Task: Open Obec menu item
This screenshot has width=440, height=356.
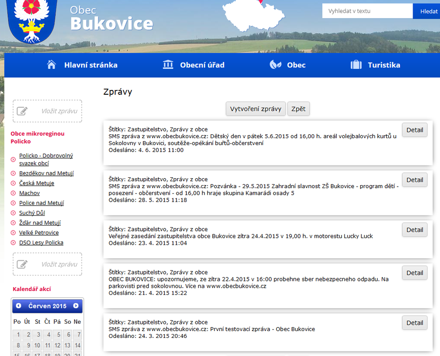Action: 296,65
